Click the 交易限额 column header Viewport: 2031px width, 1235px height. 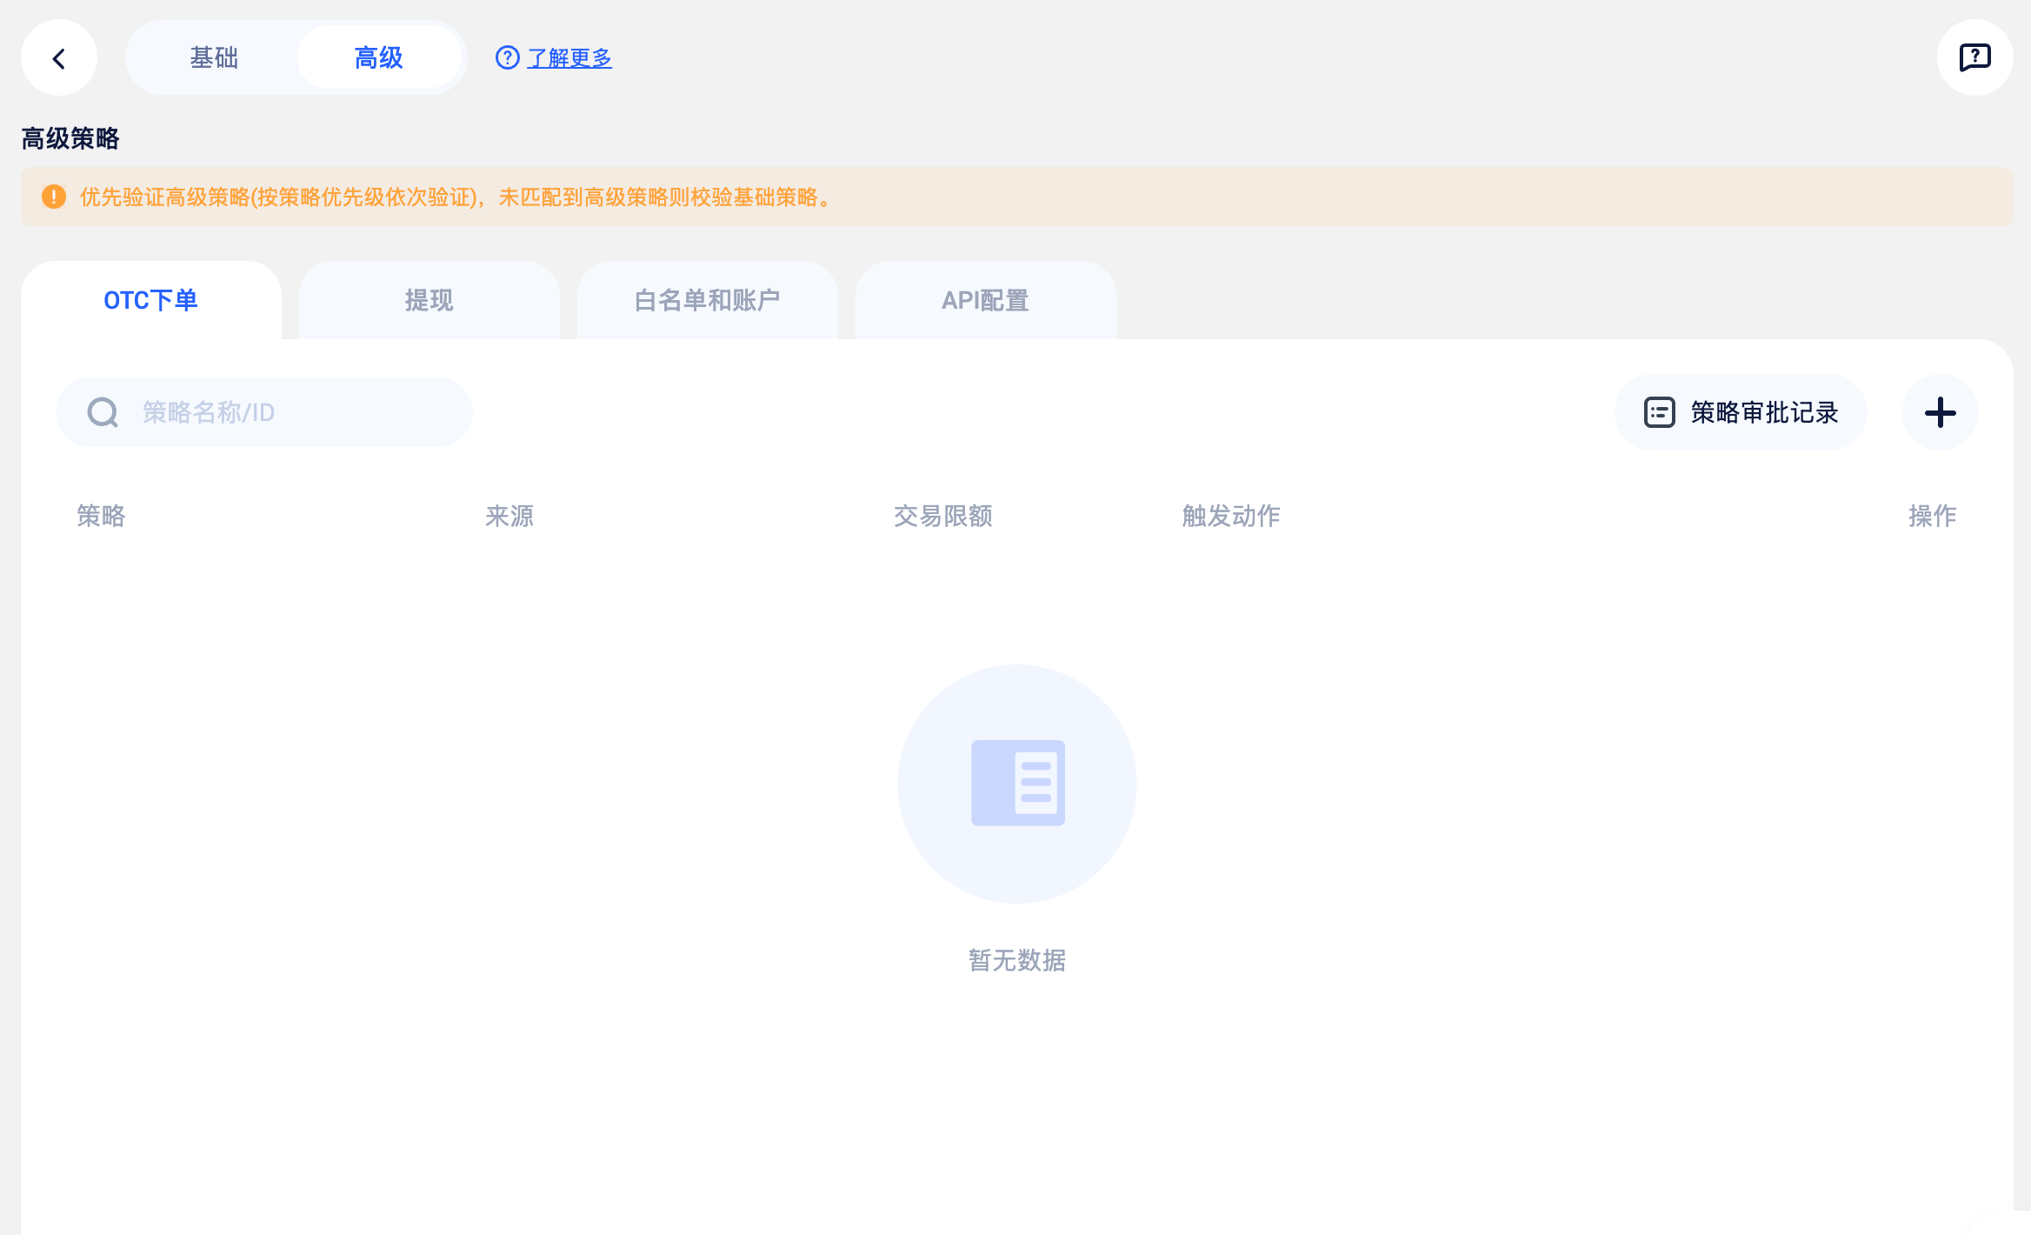pos(942,516)
